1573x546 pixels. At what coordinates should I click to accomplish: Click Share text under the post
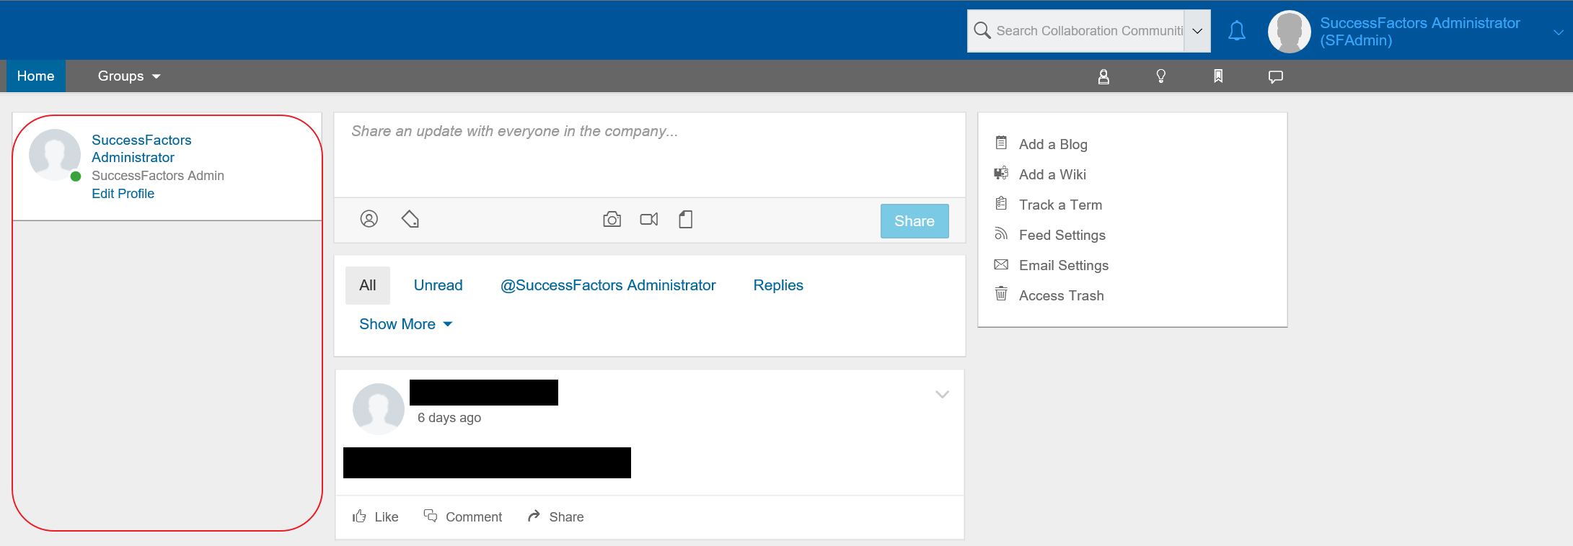[566, 517]
